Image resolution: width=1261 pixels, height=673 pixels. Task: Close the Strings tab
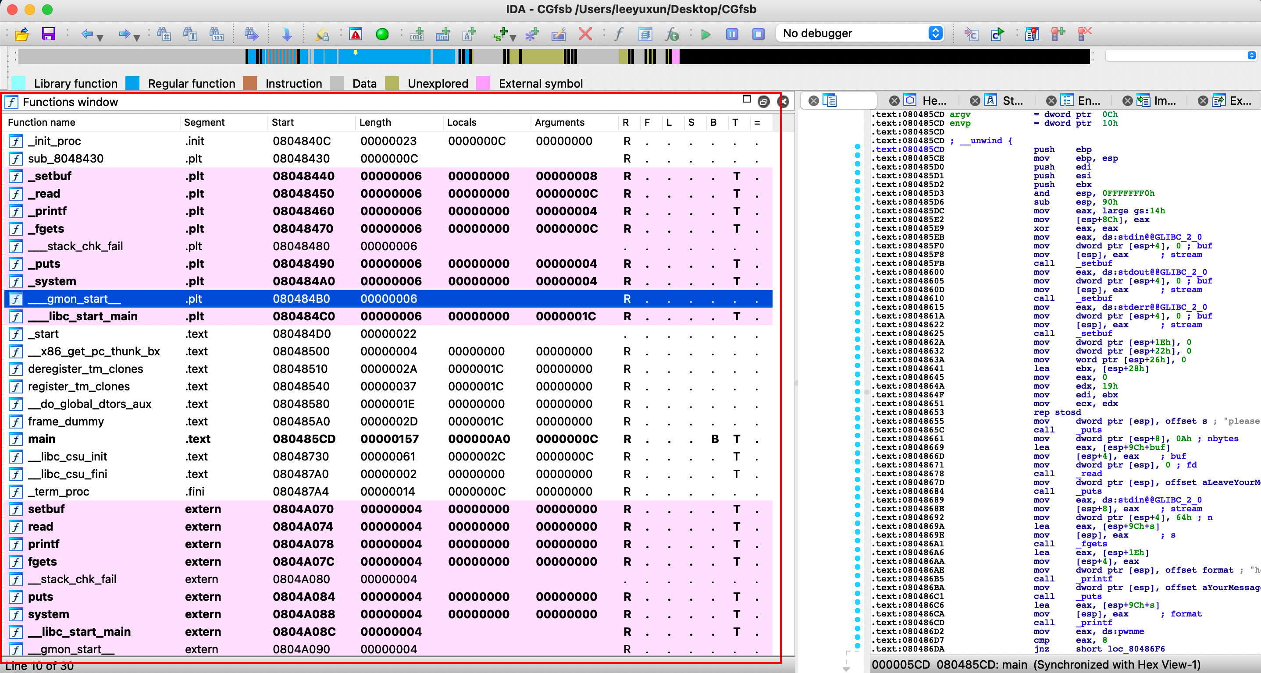[975, 101]
